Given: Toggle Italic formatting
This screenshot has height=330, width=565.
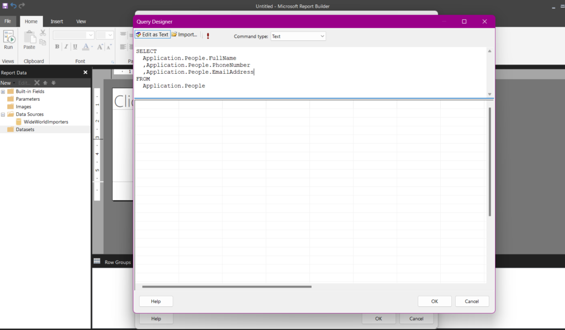Looking at the screenshot, I should tap(66, 46).
